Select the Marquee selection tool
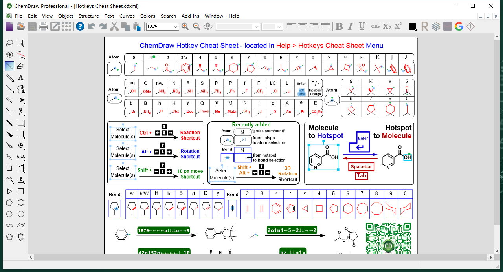This screenshot has width=503, height=272. tap(21, 43)
